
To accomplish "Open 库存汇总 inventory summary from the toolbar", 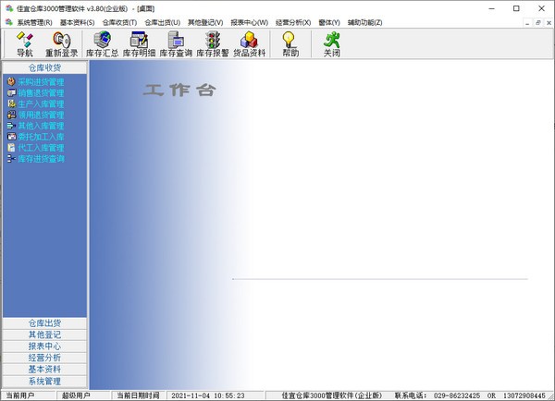I will click(x=102, y=43).
